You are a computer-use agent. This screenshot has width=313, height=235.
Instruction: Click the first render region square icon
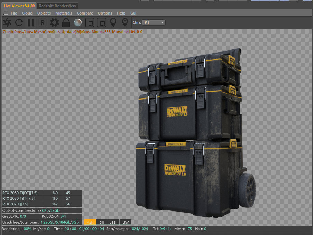[x=90, y=22]
